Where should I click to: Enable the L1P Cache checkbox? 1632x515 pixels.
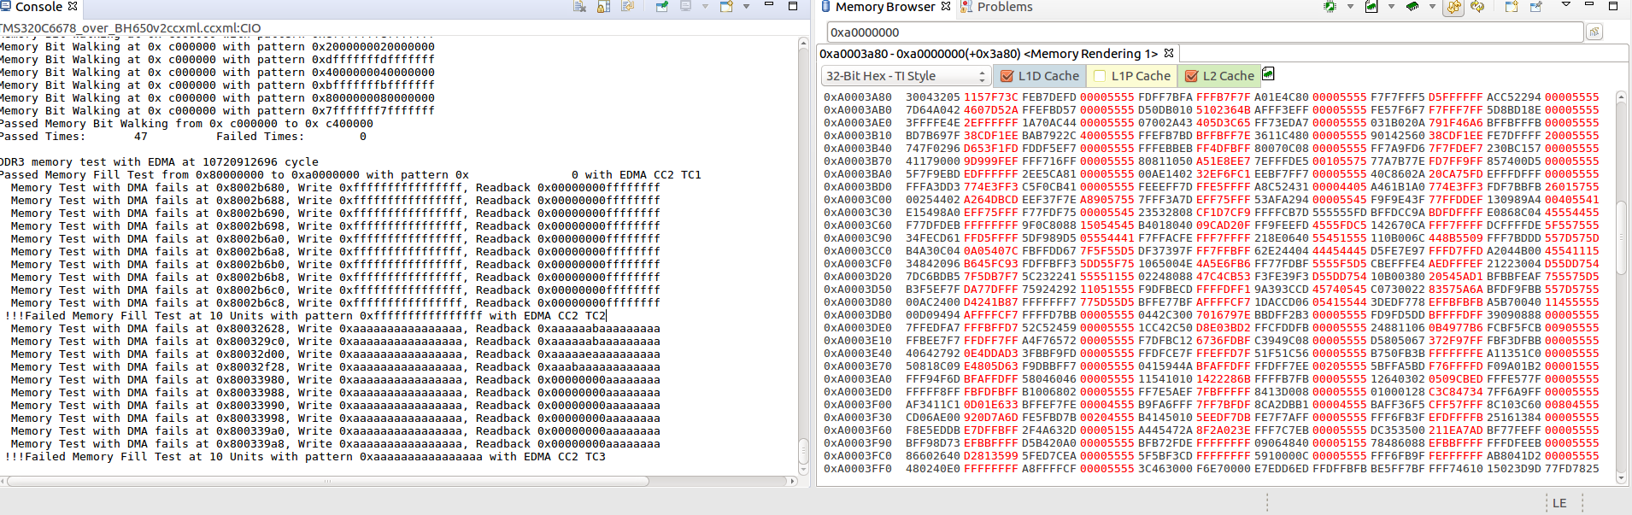(x=1101, y=76)
